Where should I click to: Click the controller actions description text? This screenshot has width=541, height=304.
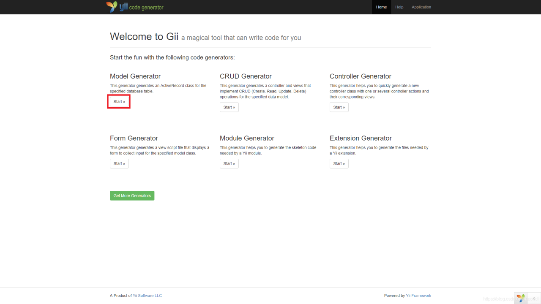[x=379, y=91]
